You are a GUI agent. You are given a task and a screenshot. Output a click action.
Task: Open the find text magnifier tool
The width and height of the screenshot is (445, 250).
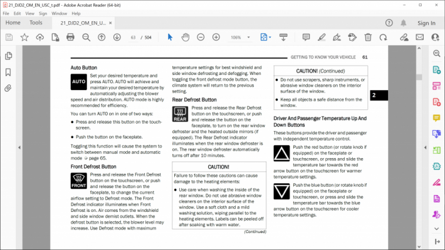pyautogui.click(x=86, y=37)
